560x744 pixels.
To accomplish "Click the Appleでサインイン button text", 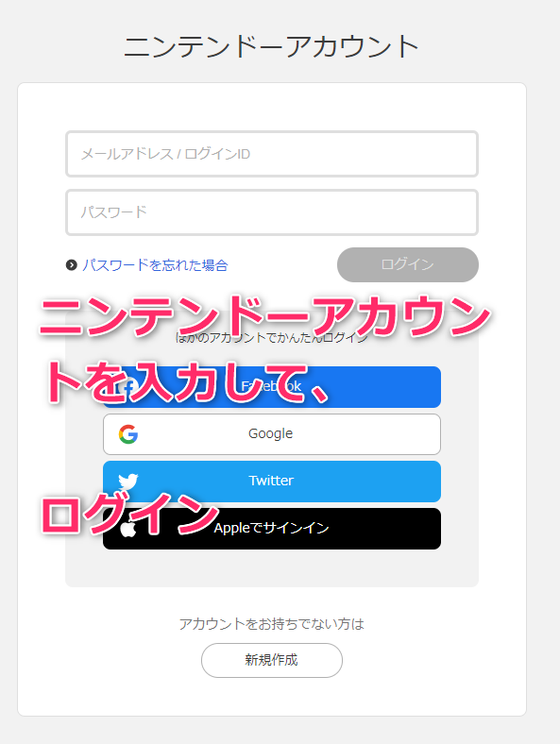I will point(271,528).
